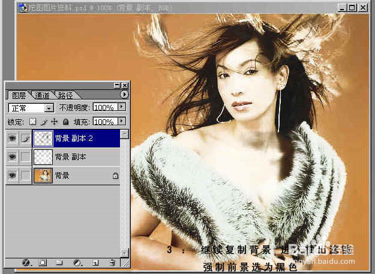Viewport: 375px width, 274px height.
Task: Click the 背景 layer thumbnail
Action: (43, 176)
